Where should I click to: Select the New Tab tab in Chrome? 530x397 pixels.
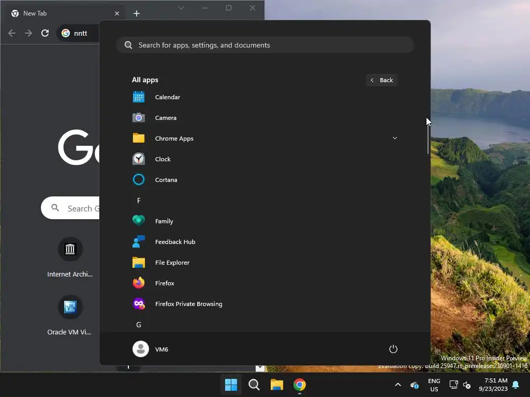[x=64, y=13]
